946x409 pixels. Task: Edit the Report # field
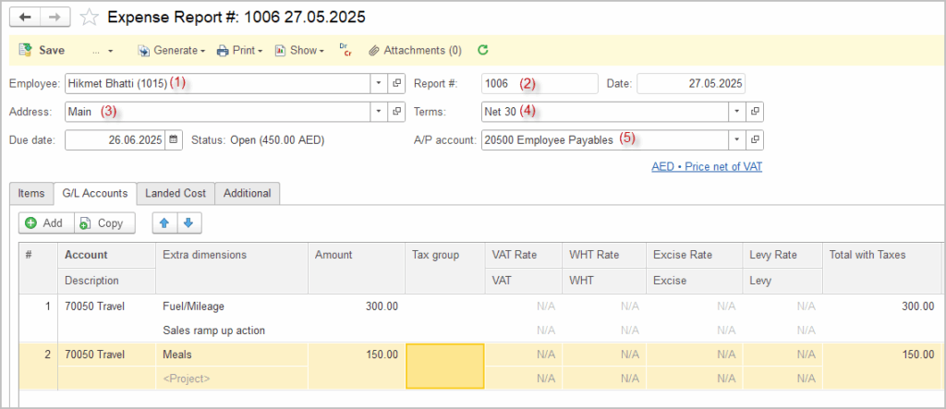[x=540, y=84]
